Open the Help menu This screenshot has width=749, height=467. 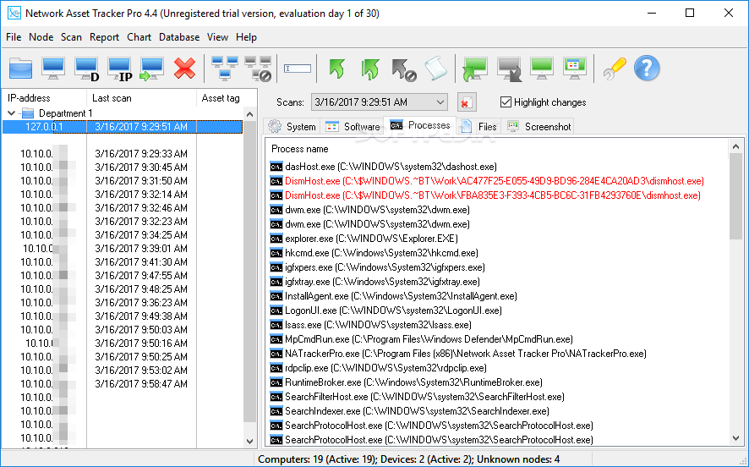(247, 37)
